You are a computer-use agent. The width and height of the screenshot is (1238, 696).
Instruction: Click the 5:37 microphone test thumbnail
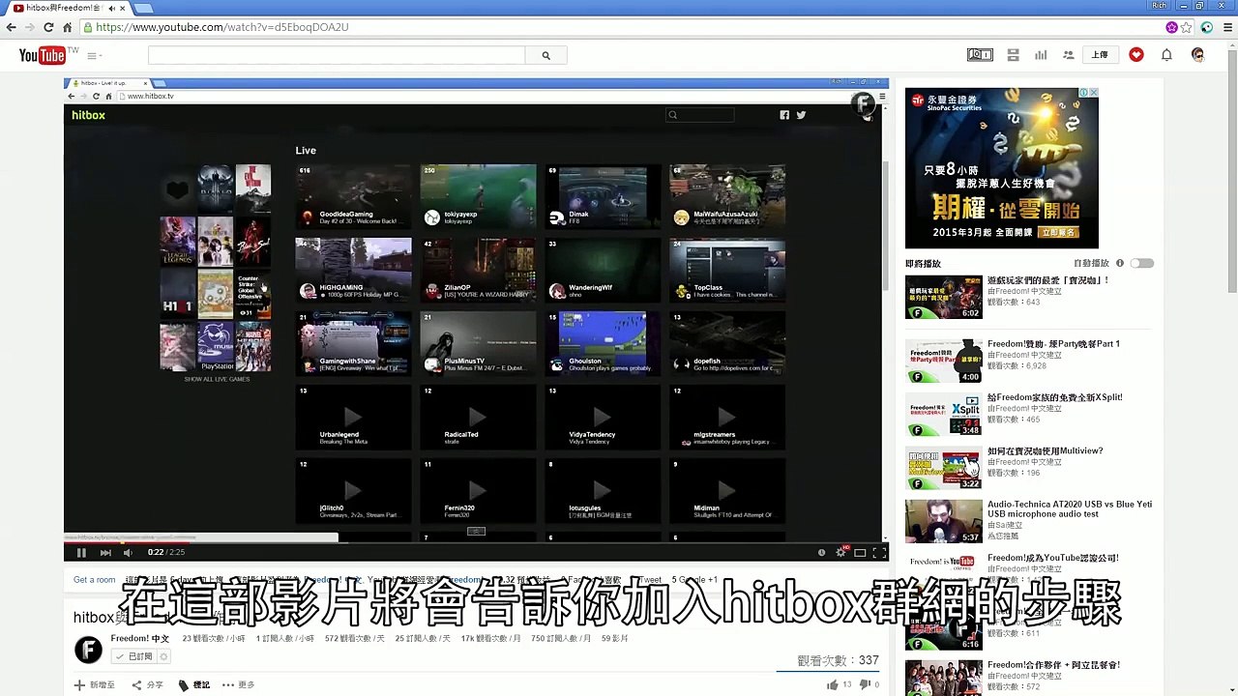pyautogui.click(x=944, y=522)
